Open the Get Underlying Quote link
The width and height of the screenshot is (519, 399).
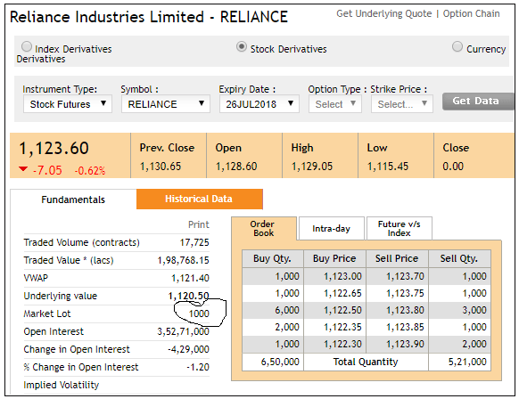click(x=384, y=13)
